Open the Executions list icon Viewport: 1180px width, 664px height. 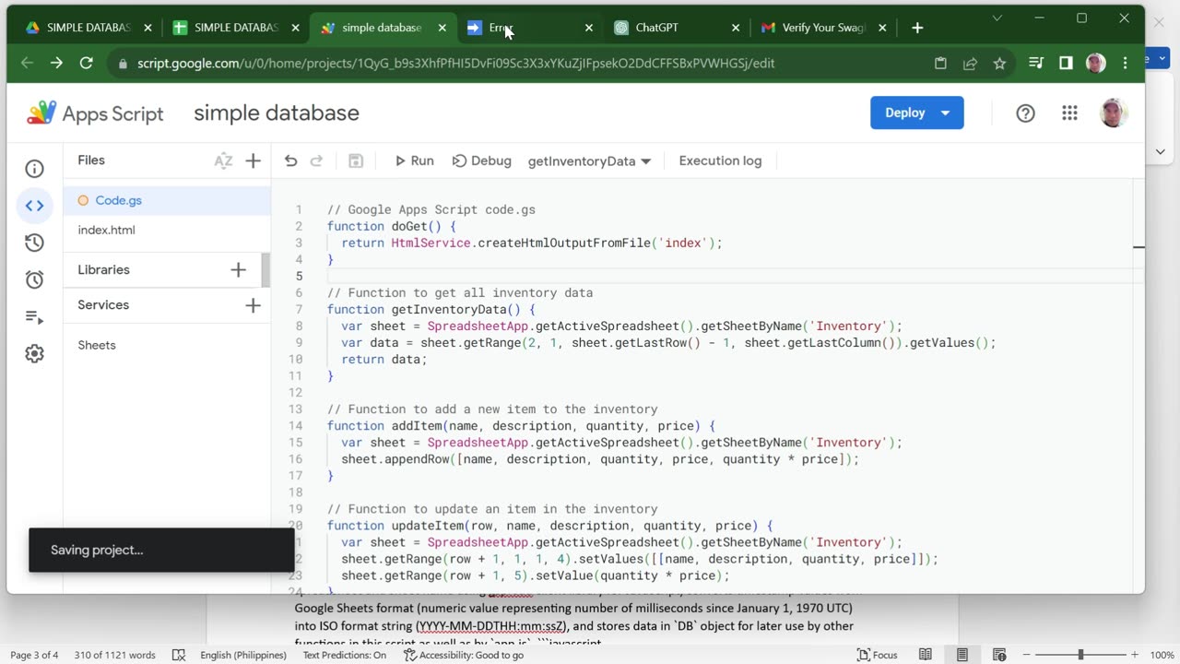(34, 317)
